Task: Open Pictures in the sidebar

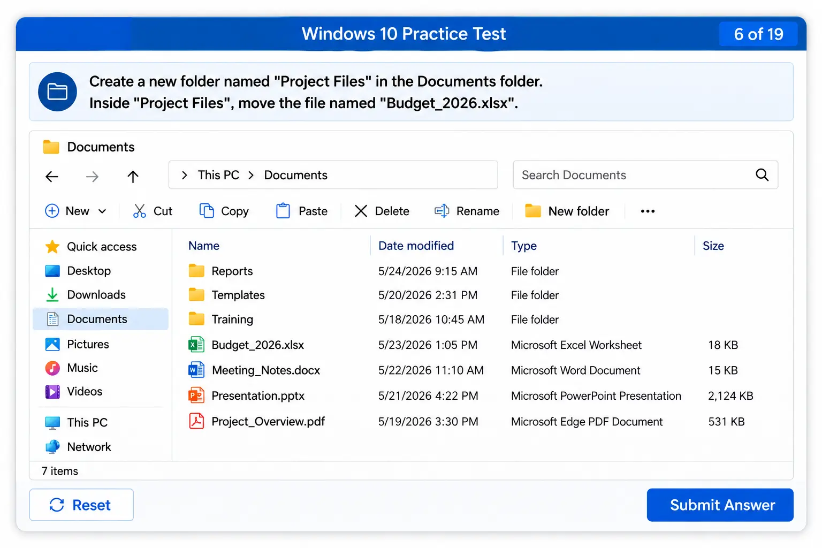Action: (x=77, y=344)
